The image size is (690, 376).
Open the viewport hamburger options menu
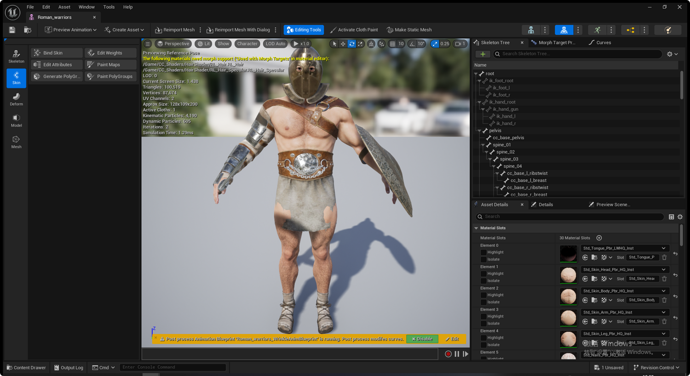click(x=148, y=44)
